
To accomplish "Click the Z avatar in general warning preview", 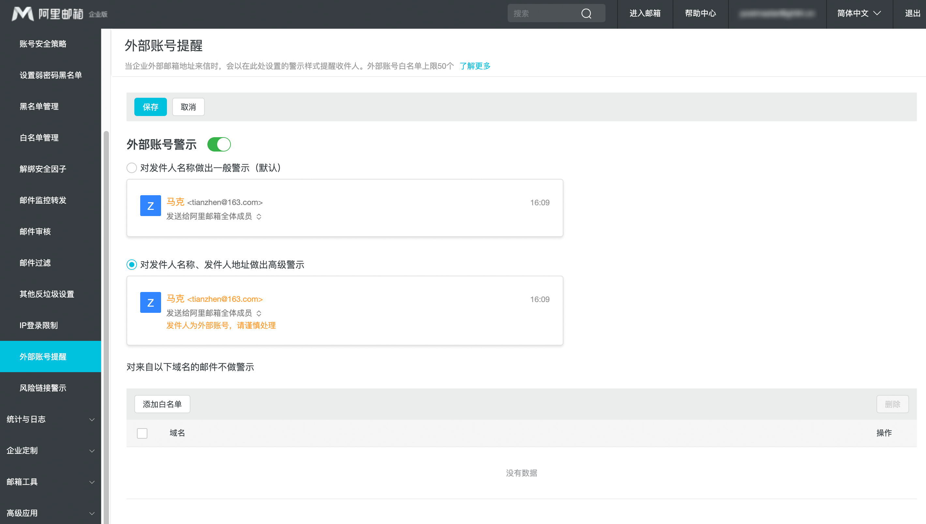I will tap(151, 206).
